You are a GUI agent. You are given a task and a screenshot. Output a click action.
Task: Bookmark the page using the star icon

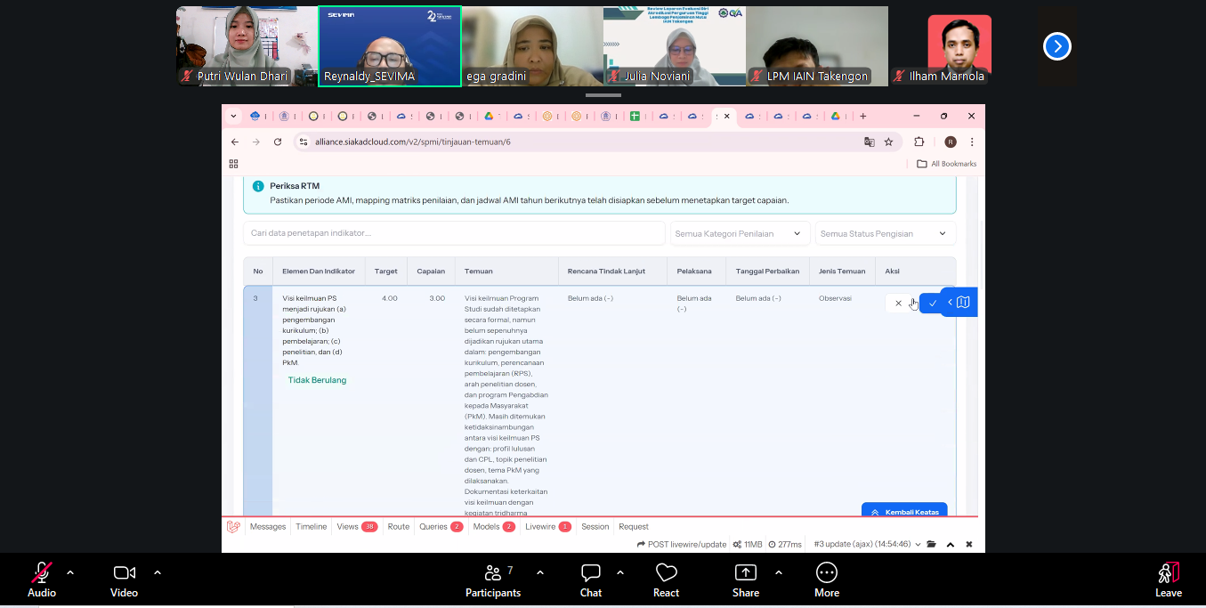[888, 141]
